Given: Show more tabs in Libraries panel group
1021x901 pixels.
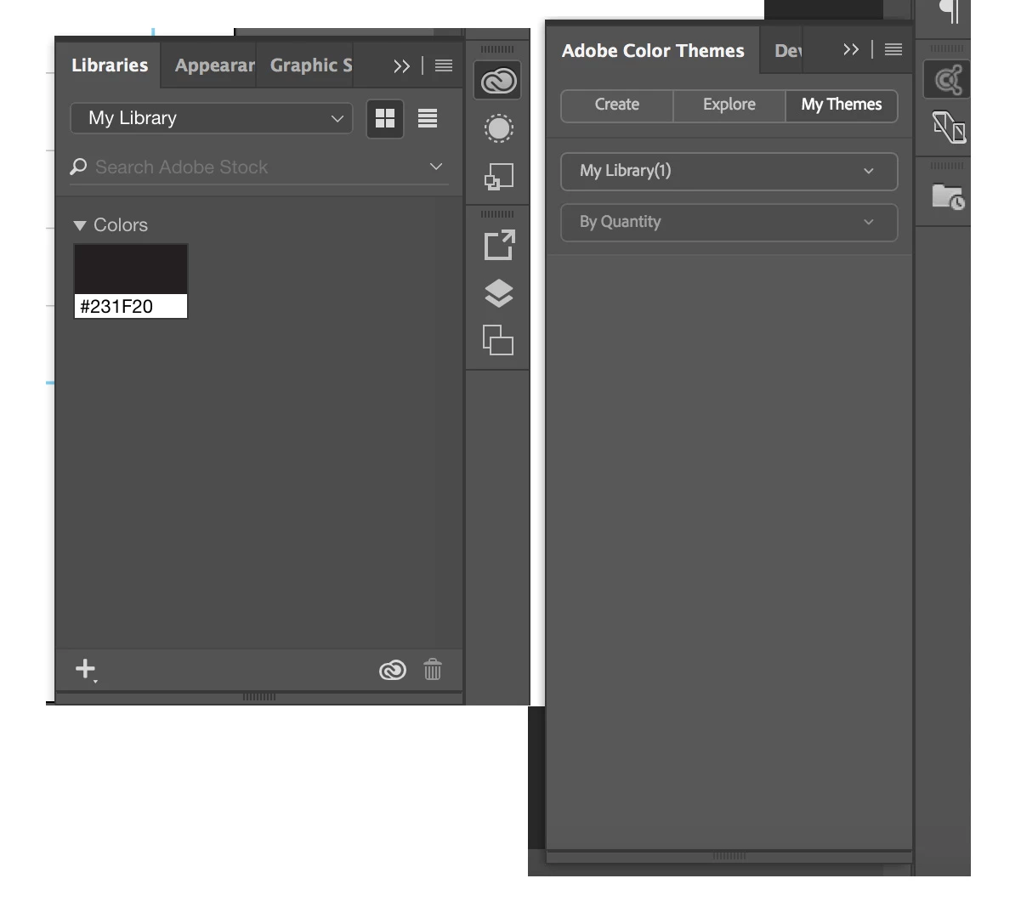Looking at the screenshot, I should click(402, 66).
